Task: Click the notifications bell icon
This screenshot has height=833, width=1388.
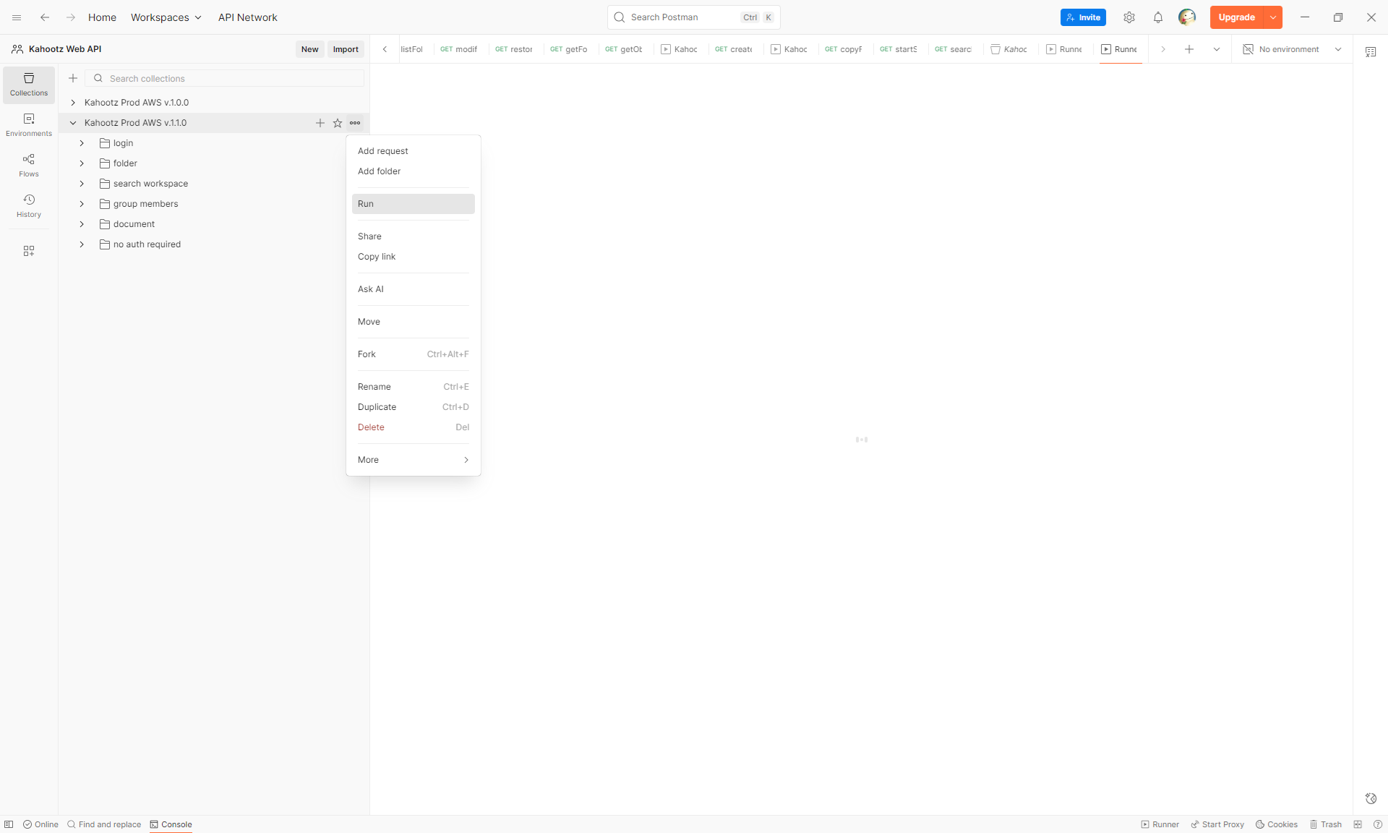Action: tap(1157, 17)
